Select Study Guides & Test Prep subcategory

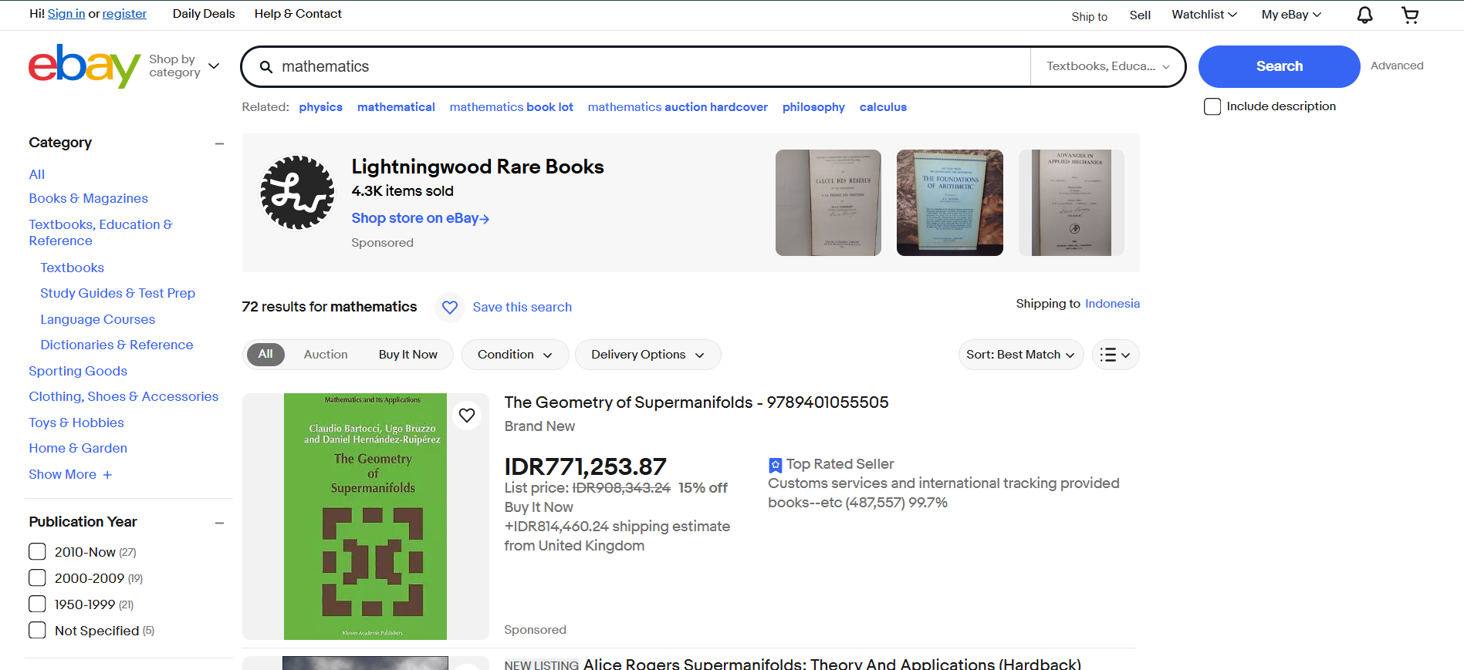click(117, 294)
